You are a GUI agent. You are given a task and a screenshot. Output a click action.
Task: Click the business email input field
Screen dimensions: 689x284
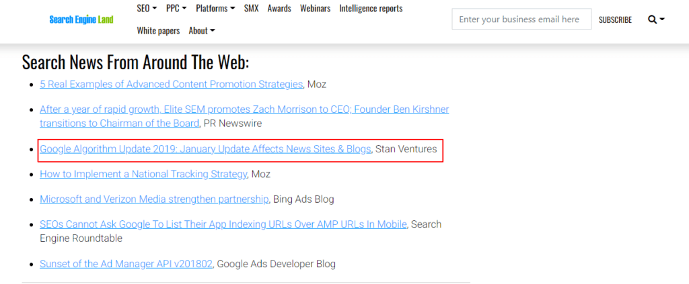[521, 19]
